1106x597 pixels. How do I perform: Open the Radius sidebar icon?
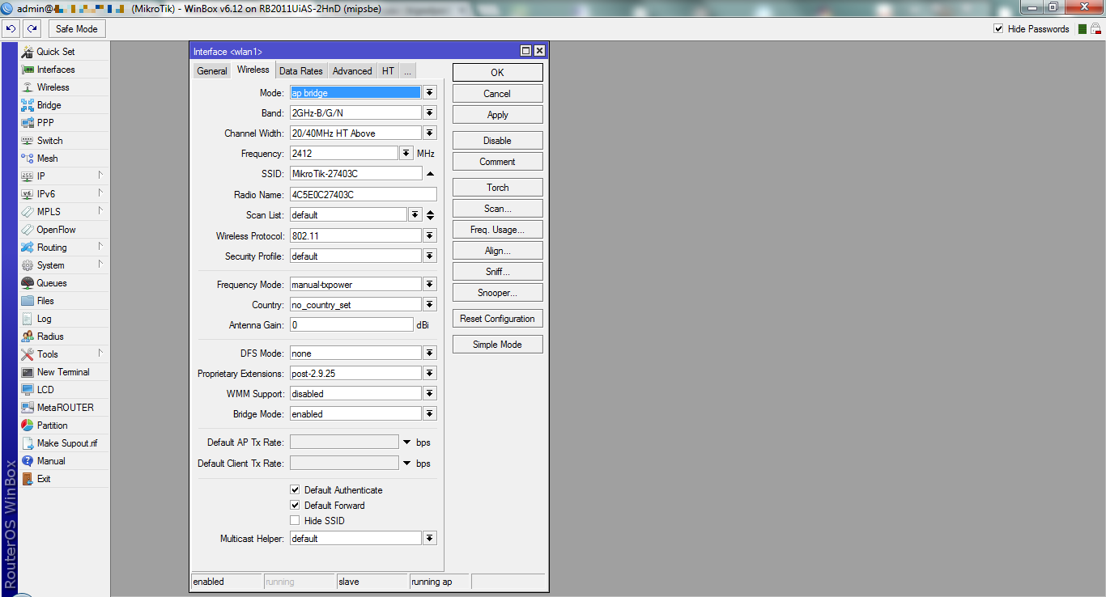click(28, 337)
